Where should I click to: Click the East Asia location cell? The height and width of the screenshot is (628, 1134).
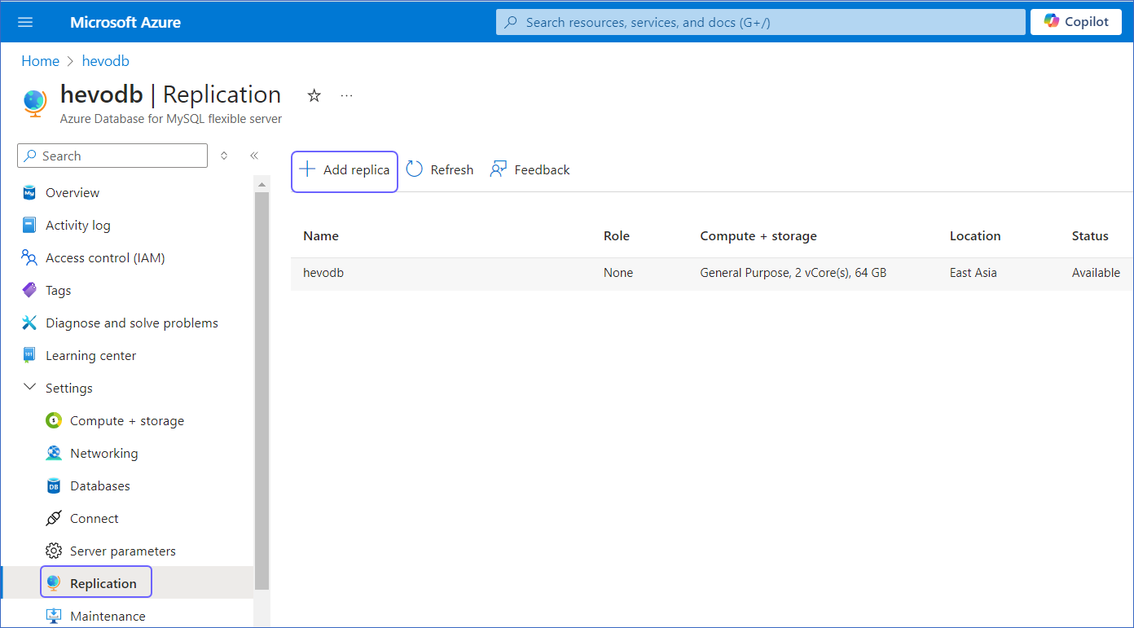pos(974,273)
